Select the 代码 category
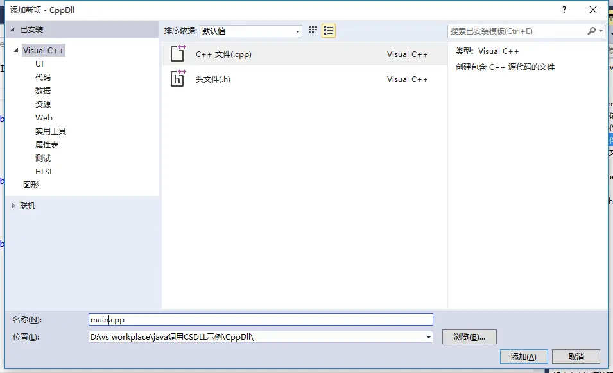613x373 pixels. coord(42,78)
